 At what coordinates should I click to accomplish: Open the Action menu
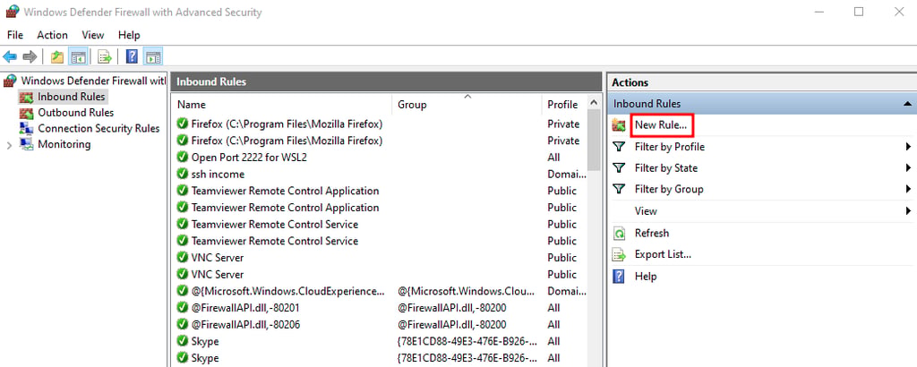tap(52, 35)
